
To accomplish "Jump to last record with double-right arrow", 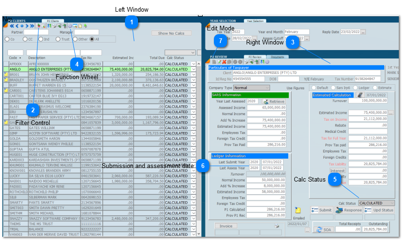I will [x=31, y=26].
